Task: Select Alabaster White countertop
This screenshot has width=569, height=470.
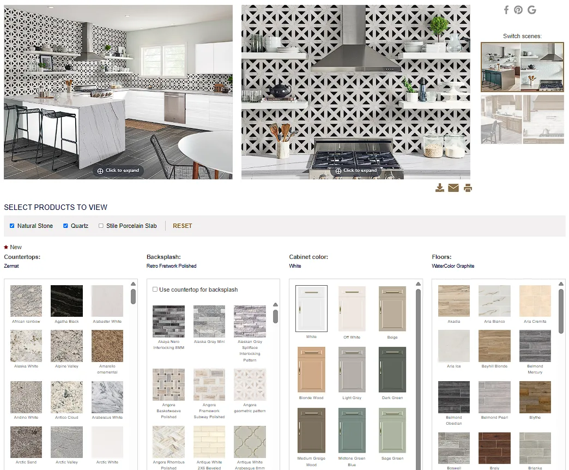Action: coord(107,301)
